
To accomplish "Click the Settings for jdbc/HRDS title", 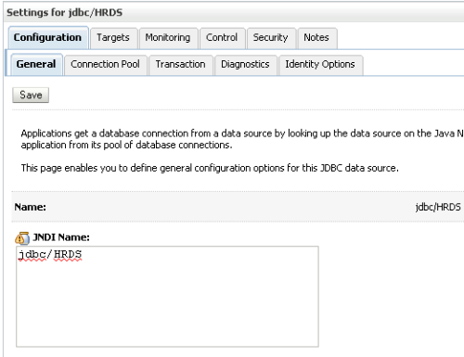I will pyautogui.click(x=65, y=13).
